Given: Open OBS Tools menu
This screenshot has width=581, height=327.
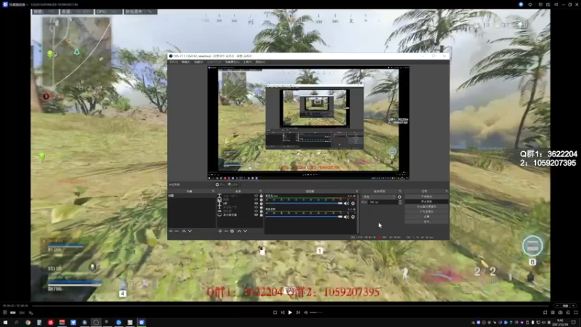Looking at the screenshot, I should [x=248, y=62].
